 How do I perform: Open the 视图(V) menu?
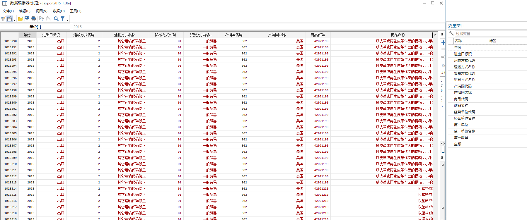(x=42, y=11)
